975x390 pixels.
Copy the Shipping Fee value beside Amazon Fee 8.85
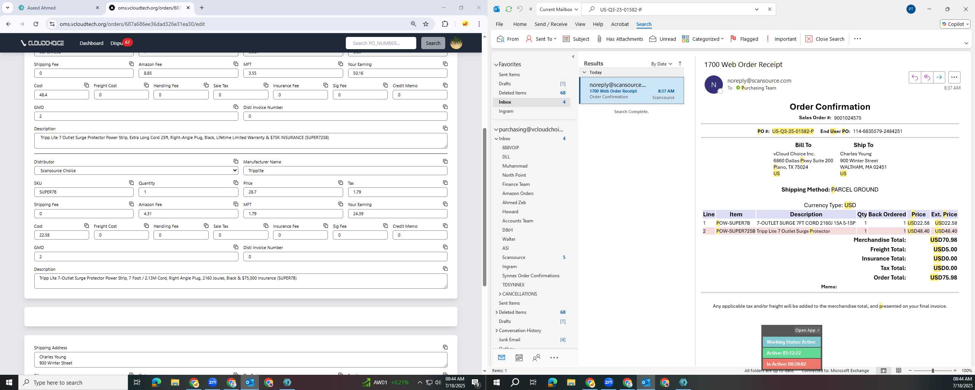tap(131, 64)
